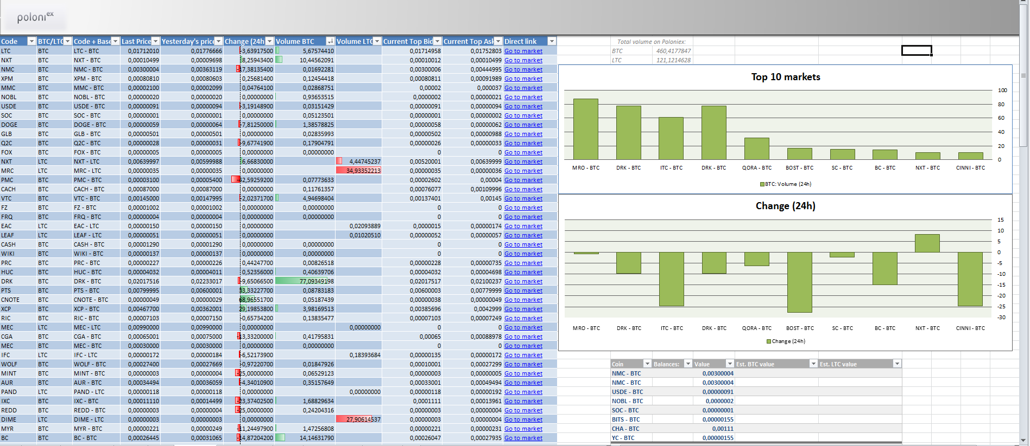The height and width of the screenshot is (446, 1030).
Task: Select DIME LTC volume cell 27,90614537
Action: tap(358, 419)
